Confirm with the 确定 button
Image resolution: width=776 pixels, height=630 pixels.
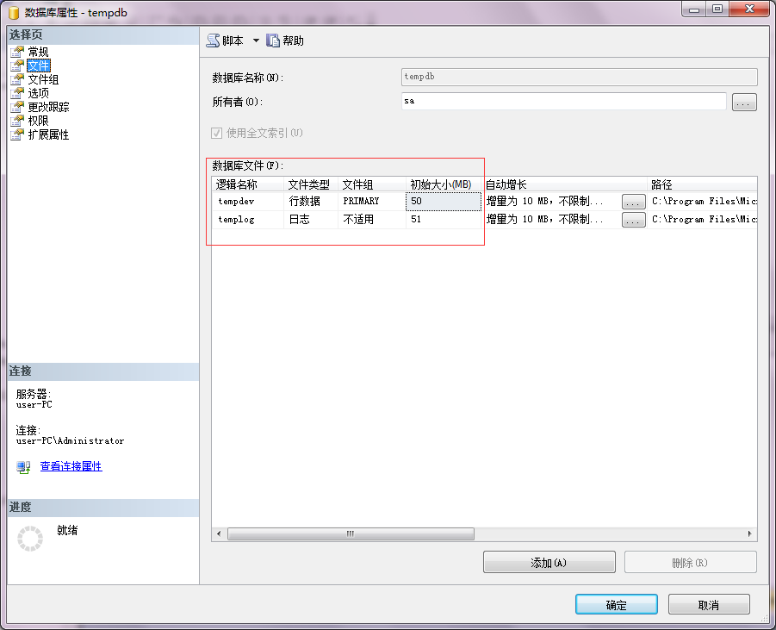coord(616,605)
